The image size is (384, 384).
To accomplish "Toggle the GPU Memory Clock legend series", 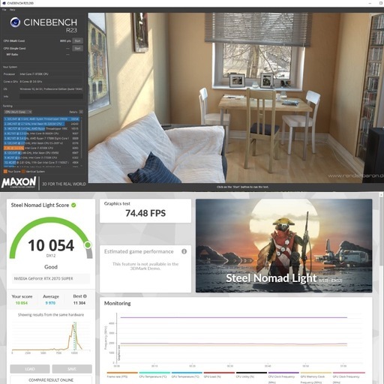I will tap(316, 377).
